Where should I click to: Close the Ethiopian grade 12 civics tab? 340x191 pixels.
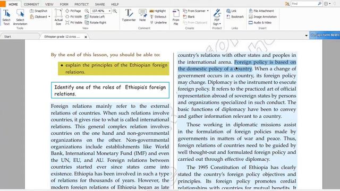86,37
